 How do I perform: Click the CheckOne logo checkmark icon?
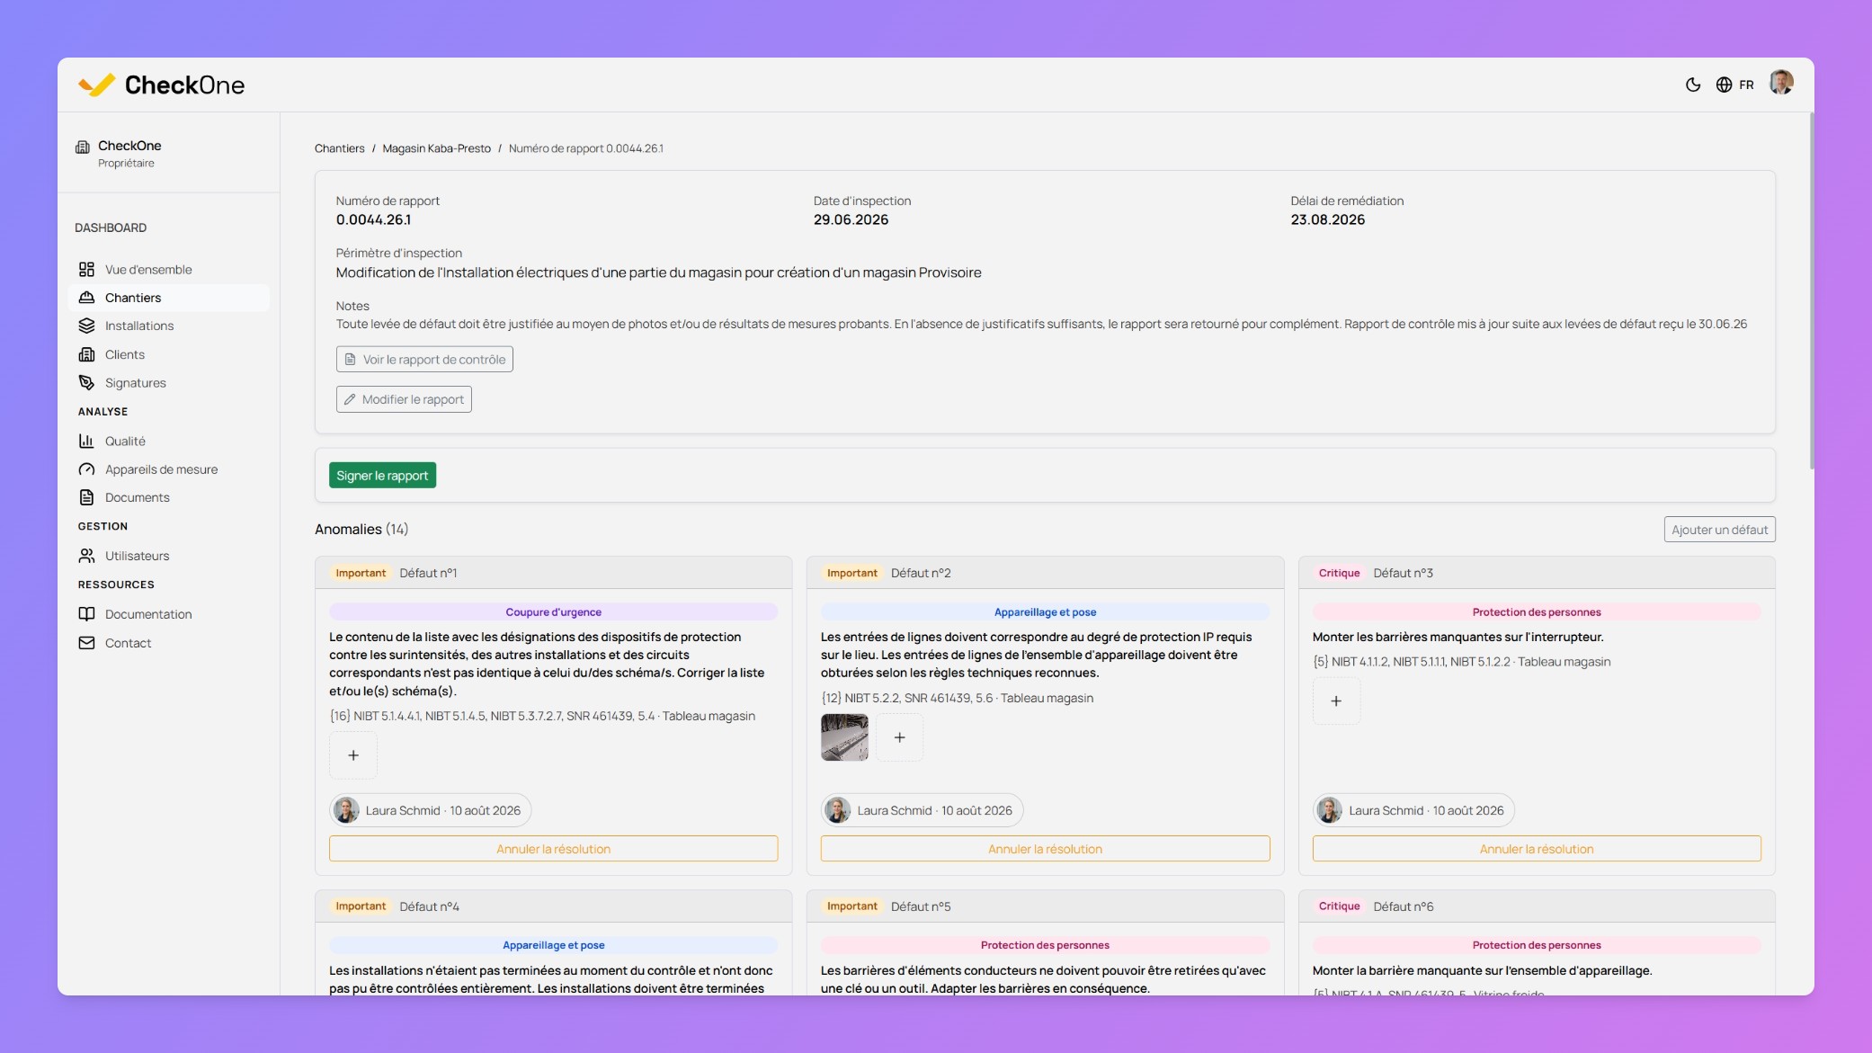[x=96, y=85]
